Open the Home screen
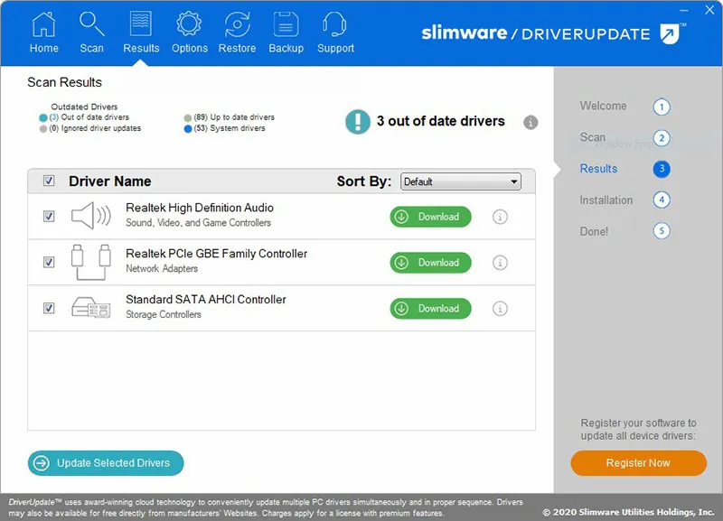This screenshot has height=521, width=723. pos(43,30)
